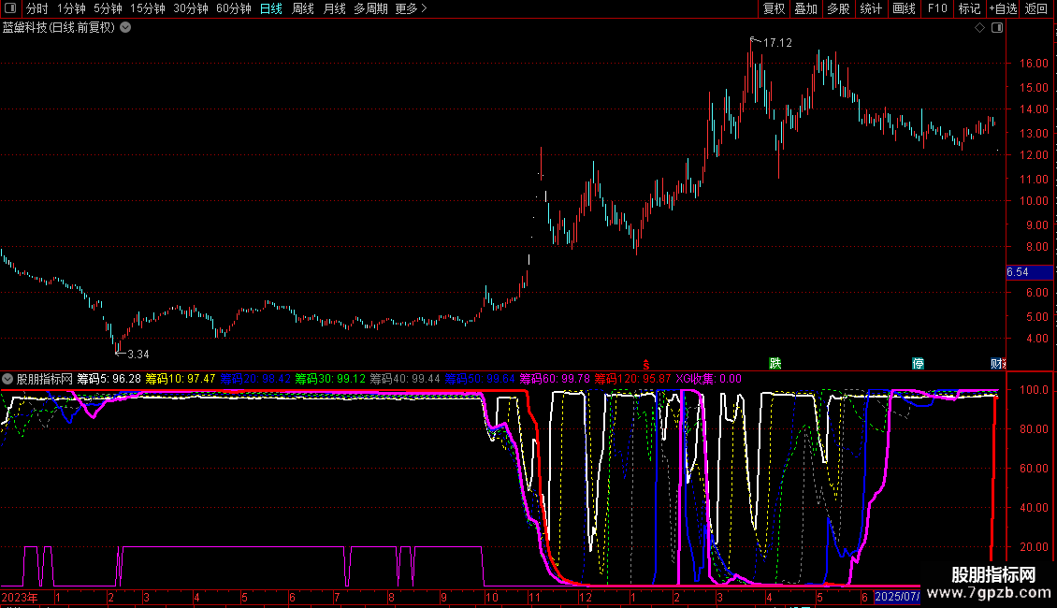Click the 2023年 timeline label

pos(20,597)
